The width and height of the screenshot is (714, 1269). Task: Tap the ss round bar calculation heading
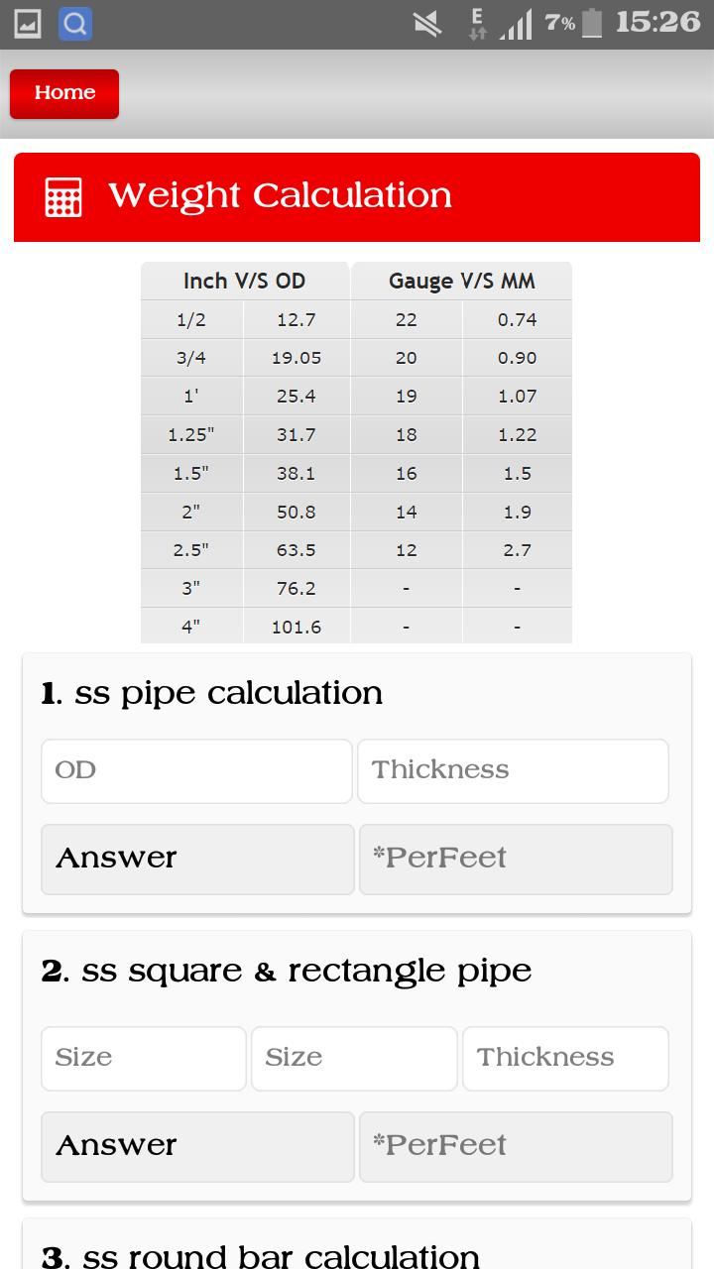click(x=261, y=1256)
